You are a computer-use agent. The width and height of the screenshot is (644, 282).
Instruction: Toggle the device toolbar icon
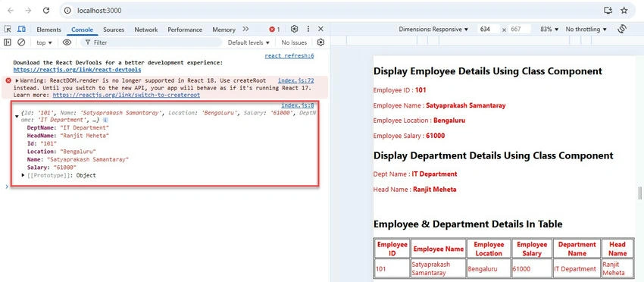coord(21,30)
